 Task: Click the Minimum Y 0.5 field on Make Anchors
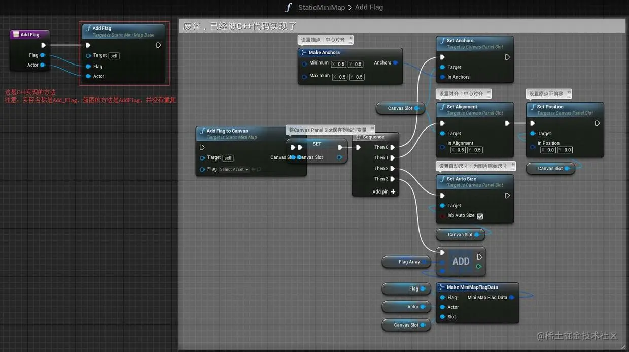(356, 64)
